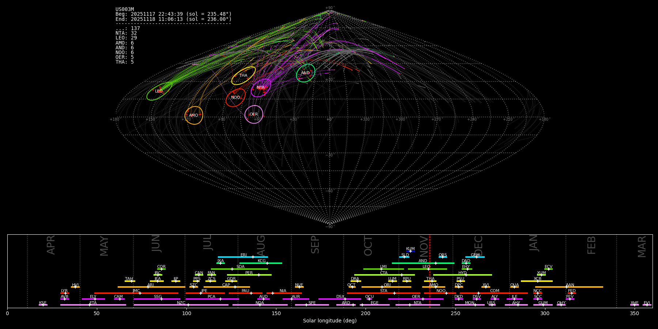Click the 100 tick on the solar longitude axis
This screenshot has height=329, width=658.
(x=186, y=313)
